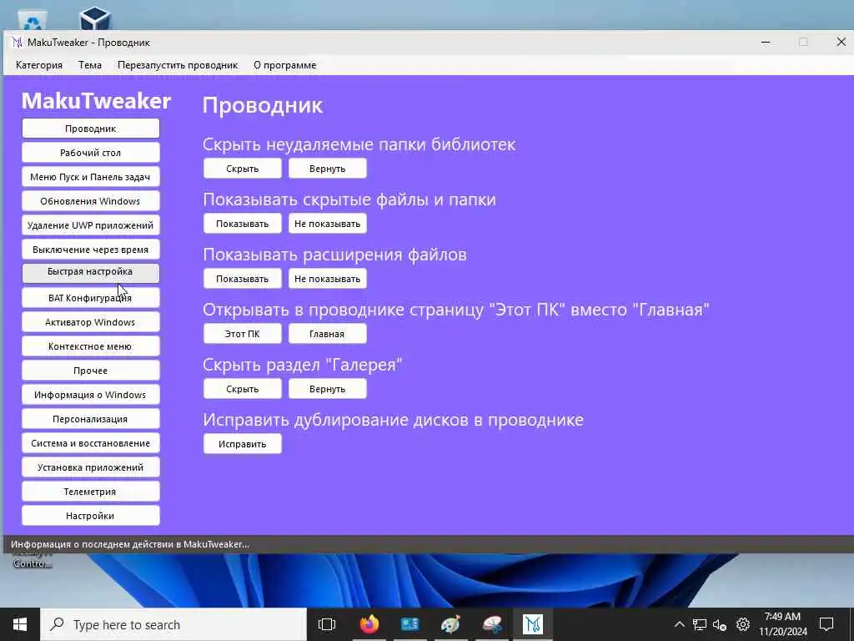
Task: Choose Этот ПК as Explorer start page
Action: click(x=243, y=334)
